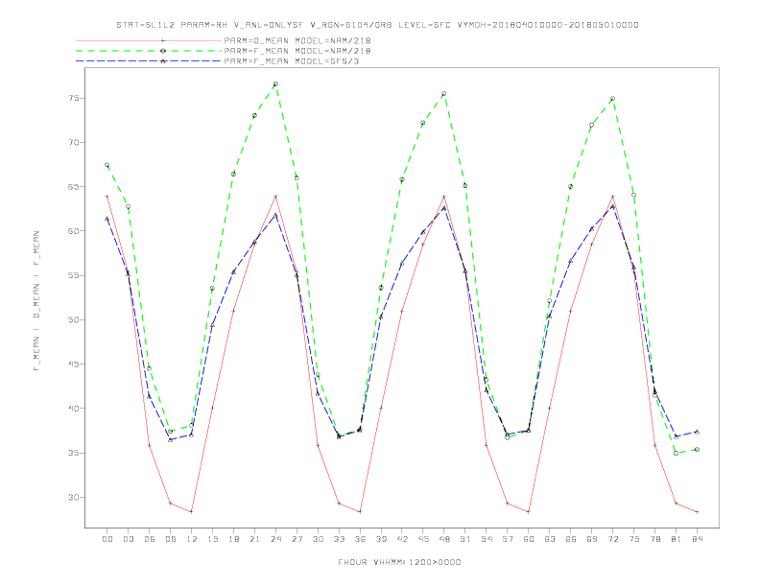Viewport: 760px width, 587px height.
Task: Click green NAM/218 circle marker at hour 00
Action: [x=107, y=165]
